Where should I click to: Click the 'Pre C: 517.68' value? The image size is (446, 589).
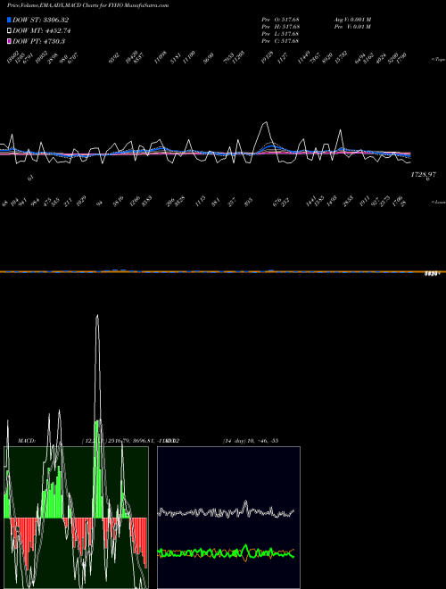pyautogui.click(x=280, y=41)
